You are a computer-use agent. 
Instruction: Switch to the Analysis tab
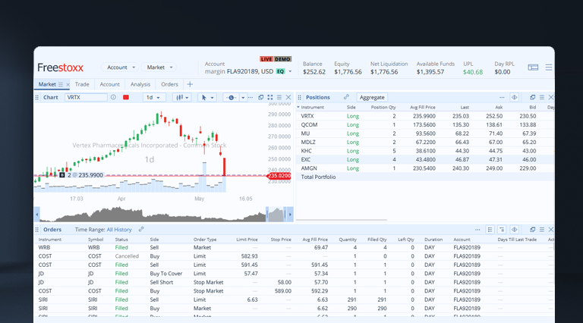click(140, 84)
